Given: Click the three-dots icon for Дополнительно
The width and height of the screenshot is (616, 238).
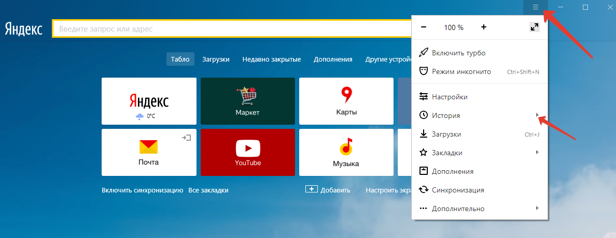Looking at the screenshot, I should (x=424, y=209).
